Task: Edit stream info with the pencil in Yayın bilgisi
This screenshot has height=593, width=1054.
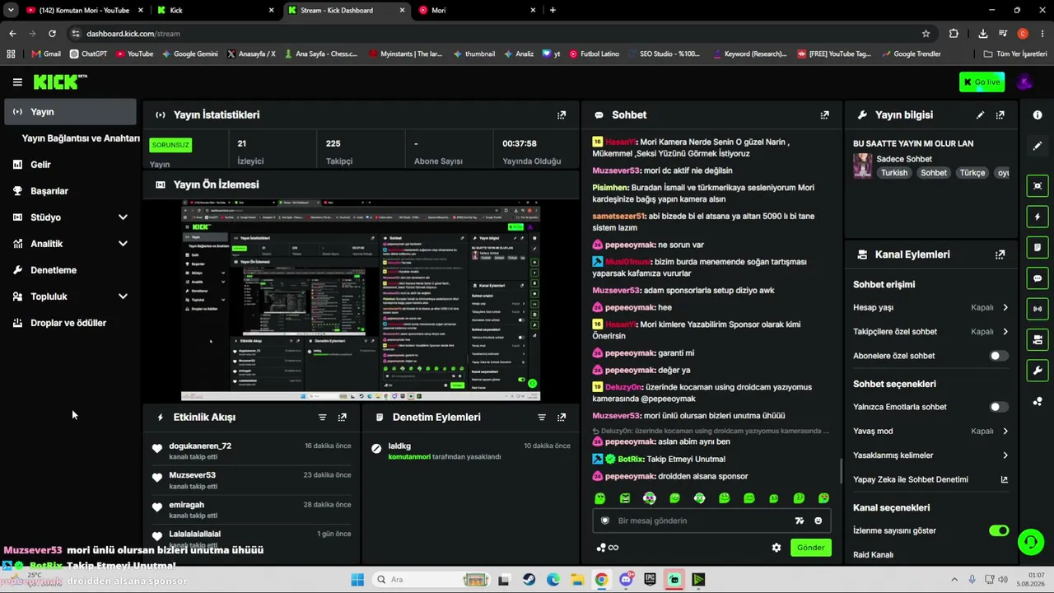Action: pyautogui.click(x=980, y=115)
